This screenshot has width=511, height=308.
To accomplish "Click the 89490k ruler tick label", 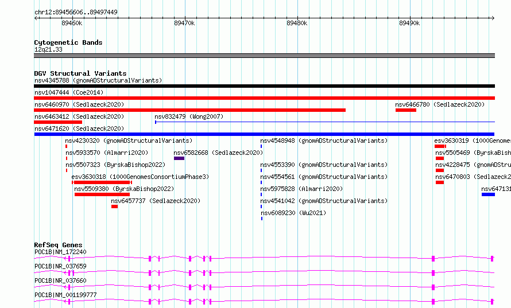I will point(409,23).
